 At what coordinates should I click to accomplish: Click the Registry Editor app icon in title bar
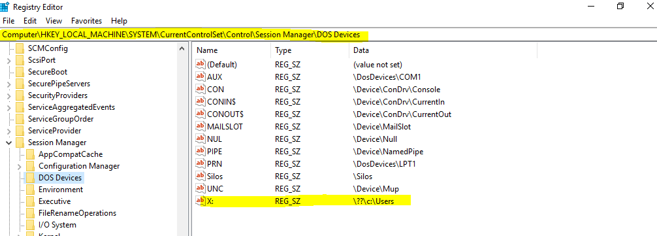5,7
